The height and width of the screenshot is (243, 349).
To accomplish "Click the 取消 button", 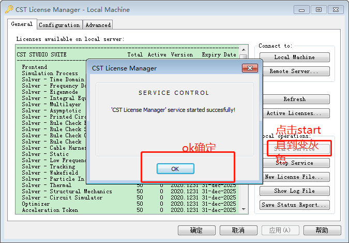I will coord(238,230).
